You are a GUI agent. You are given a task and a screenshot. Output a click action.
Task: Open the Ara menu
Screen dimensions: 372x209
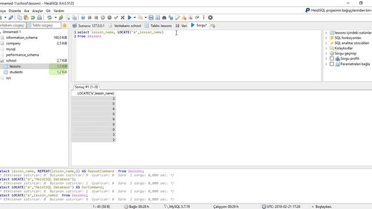click(26, 11)
